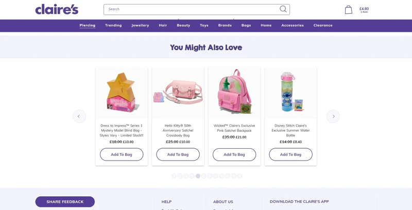The width and height of the screenshot is (412, 210).
Task: Advance carousel with next arrow
Action: pyautogui.click(x=333, y=116)
